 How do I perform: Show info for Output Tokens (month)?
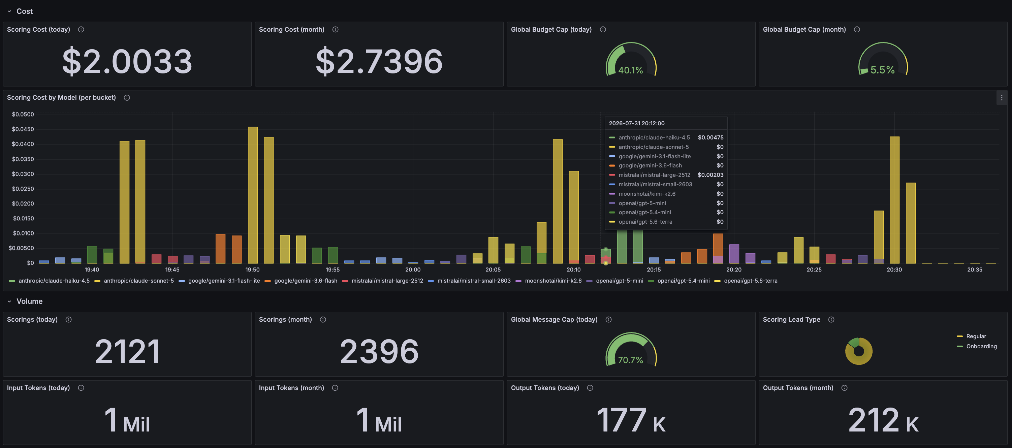click(844, 388)
